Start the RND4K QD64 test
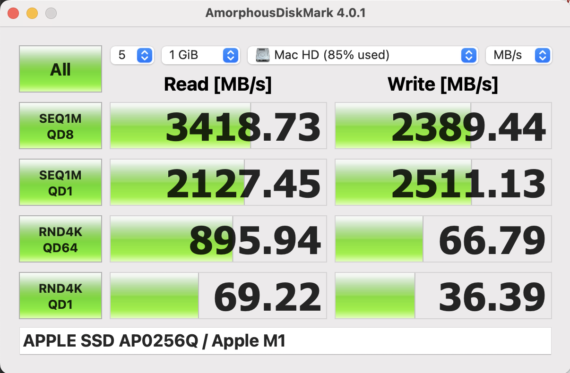 60,239
